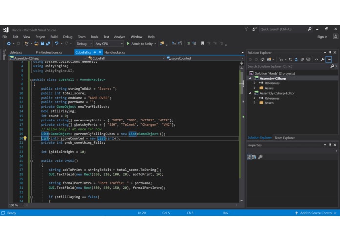Switch to the Handtracker.cs tab
Viewport: 340px width, 241px height.
coord(114,52)
